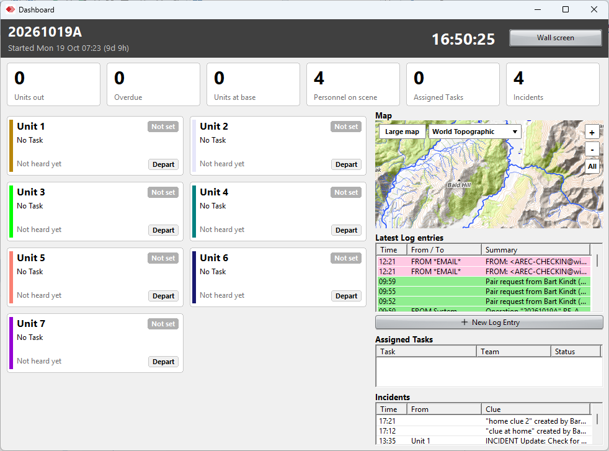Select the 09:52 Pair request log entry
The width and height of the screenshot is (609, 451).
click(484, 301)
